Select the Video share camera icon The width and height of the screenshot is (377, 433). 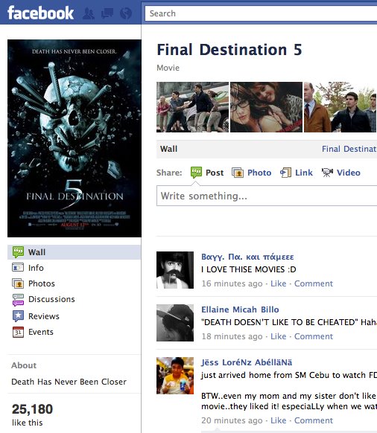[327, 173]
